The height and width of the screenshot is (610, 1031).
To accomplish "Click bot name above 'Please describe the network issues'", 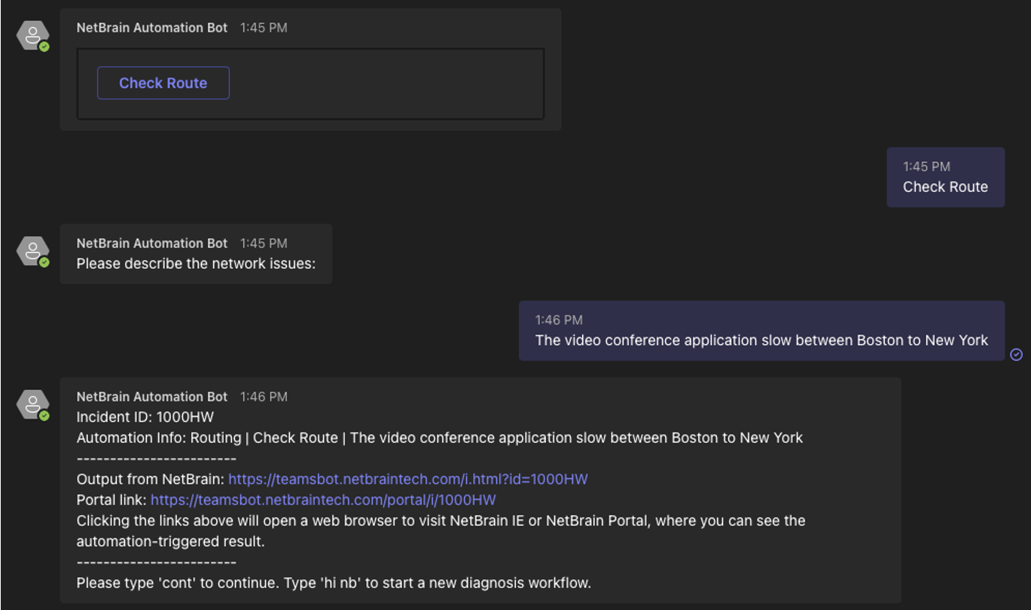I will pyautogui.click(x=151, y=243).
